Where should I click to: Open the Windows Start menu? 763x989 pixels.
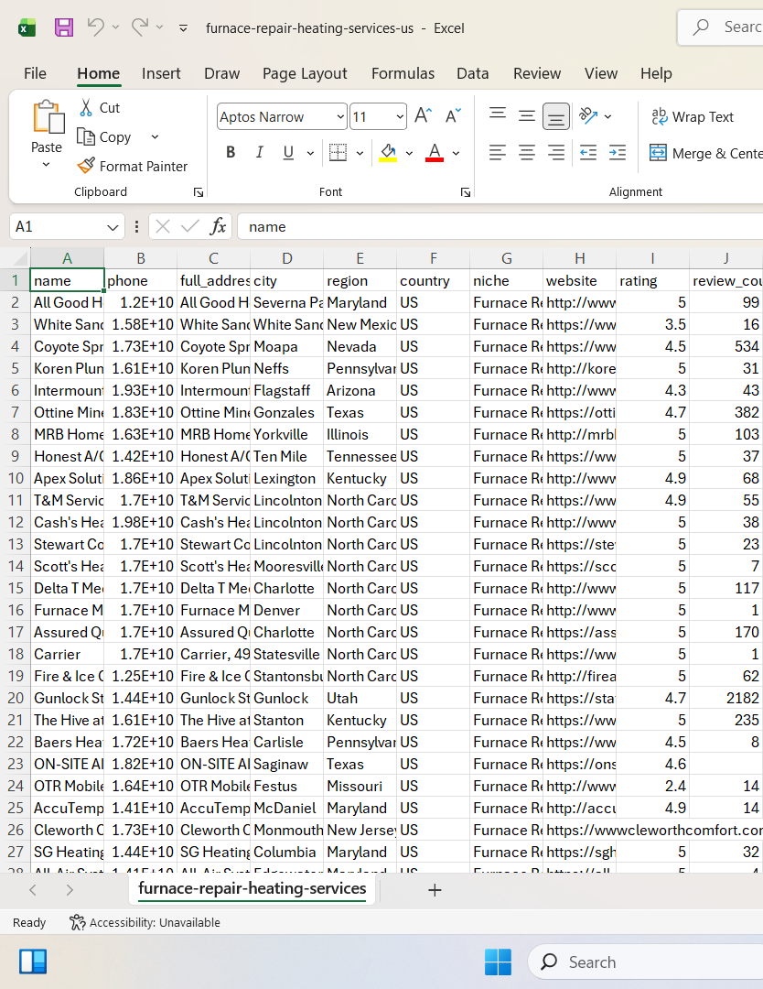point(498,962)
